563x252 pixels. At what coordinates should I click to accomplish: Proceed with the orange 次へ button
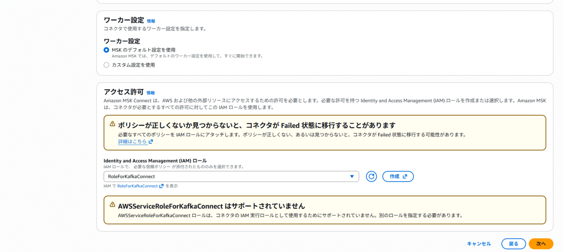click(541, 244)
